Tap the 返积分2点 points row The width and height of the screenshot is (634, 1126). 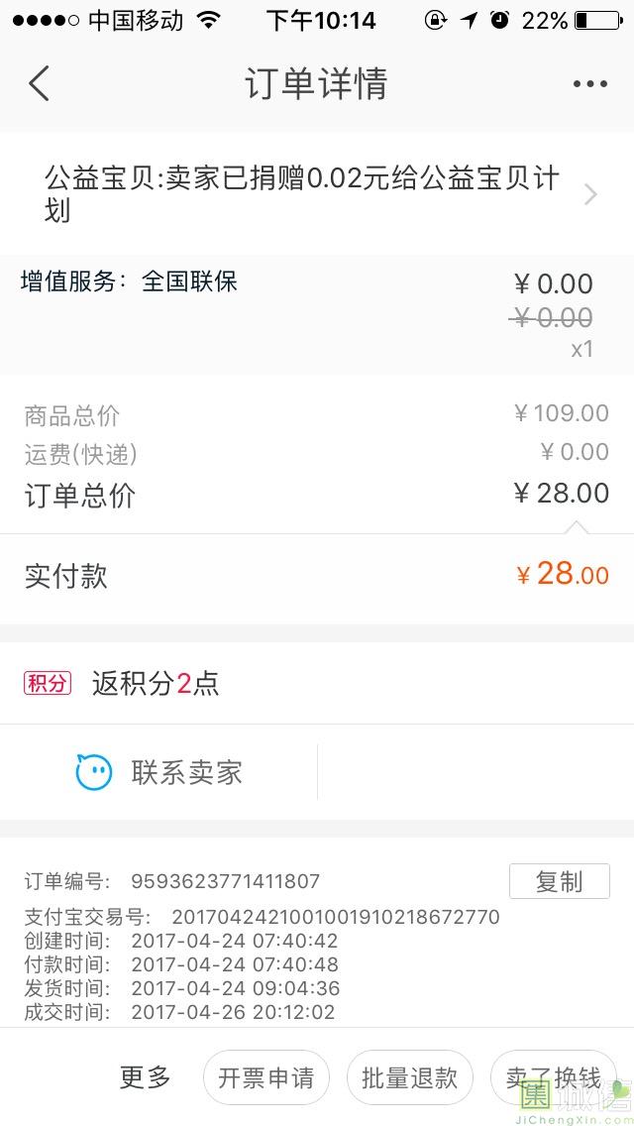(156, 683)
